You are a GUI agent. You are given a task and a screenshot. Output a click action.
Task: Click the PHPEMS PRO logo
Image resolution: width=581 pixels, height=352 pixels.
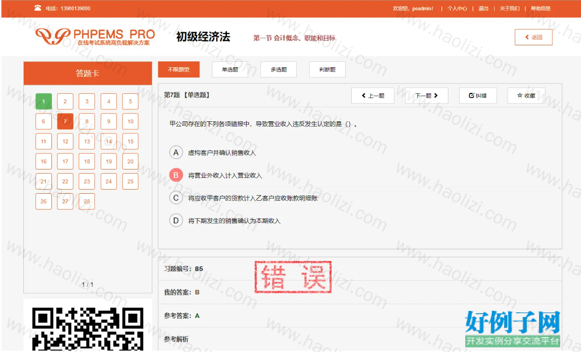point(95,37)
